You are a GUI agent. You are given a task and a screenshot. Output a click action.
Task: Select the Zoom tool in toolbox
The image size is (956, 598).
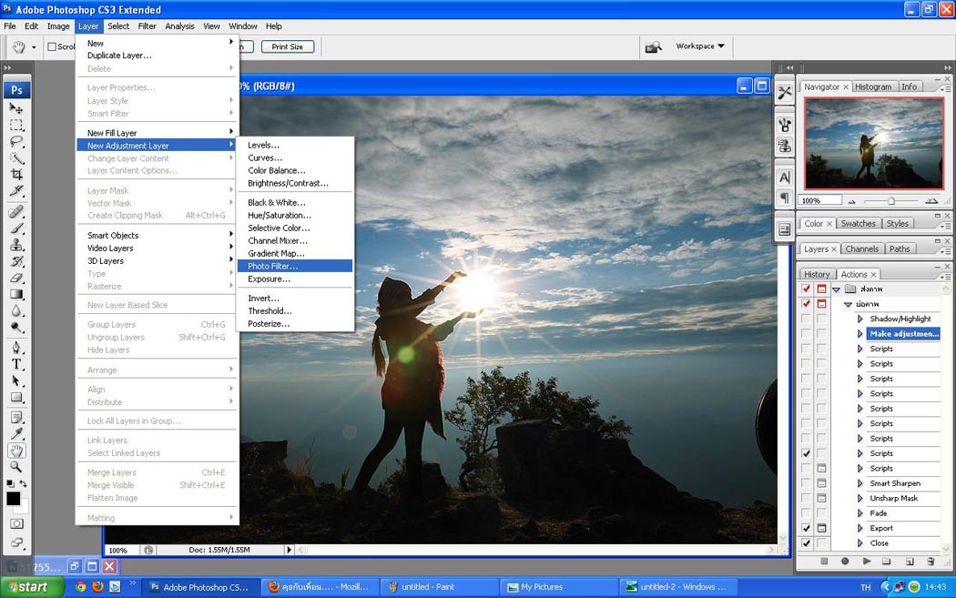coord(16,467)
